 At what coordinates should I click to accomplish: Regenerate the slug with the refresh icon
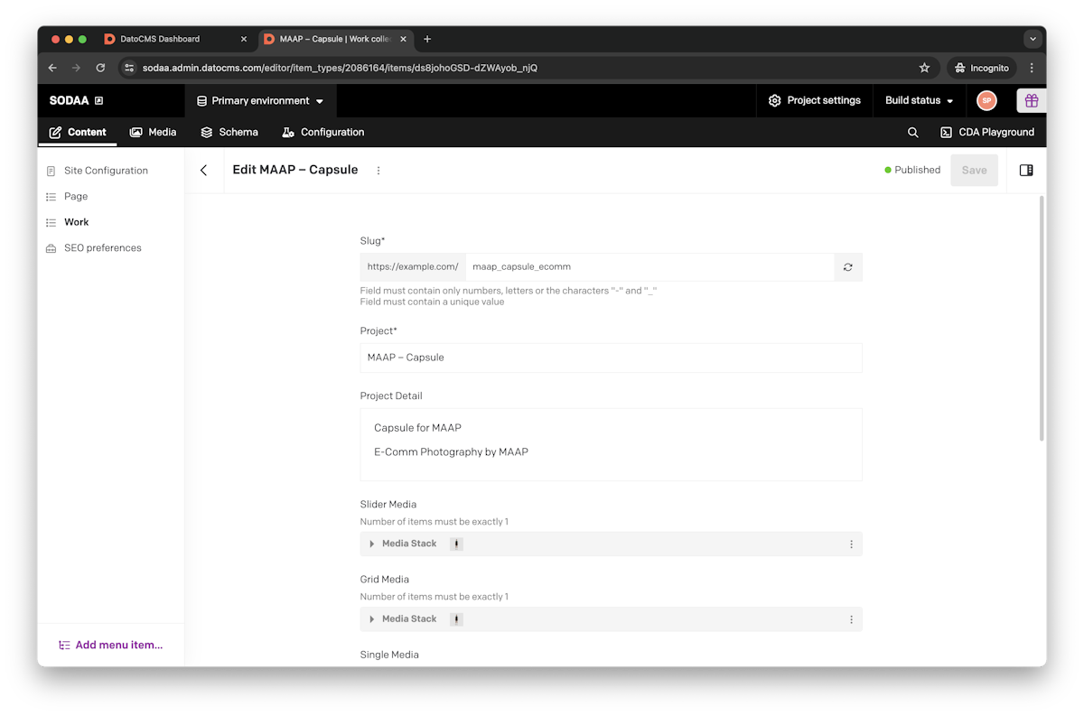(848, 267)
